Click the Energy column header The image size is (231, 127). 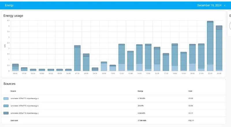140,91
